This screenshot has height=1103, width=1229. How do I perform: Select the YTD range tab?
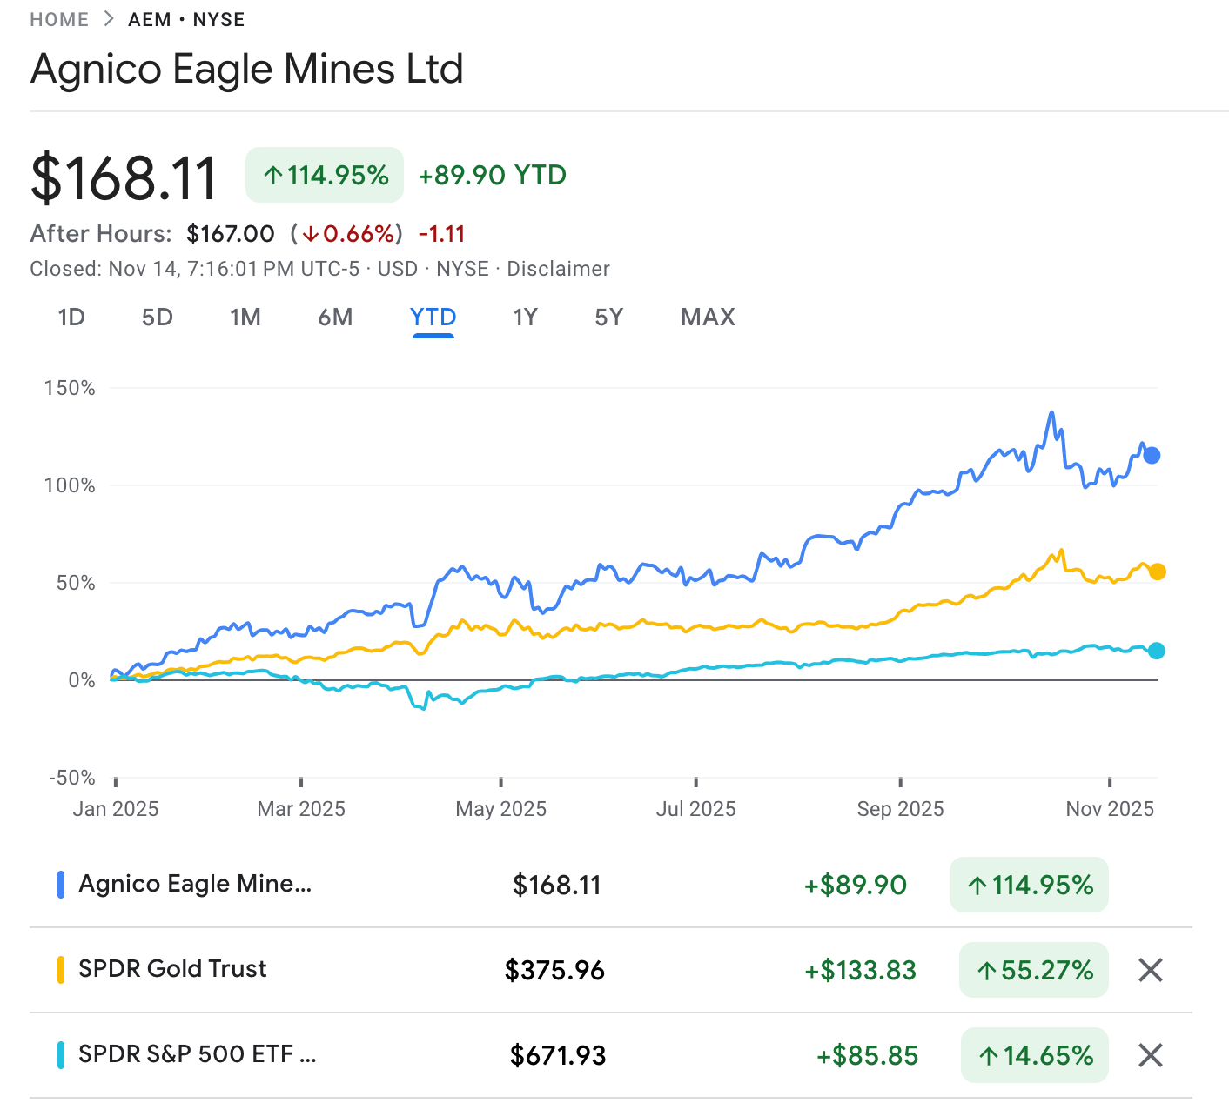tap(433, 318)
